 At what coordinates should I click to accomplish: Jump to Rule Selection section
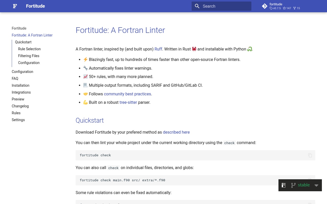29,49
